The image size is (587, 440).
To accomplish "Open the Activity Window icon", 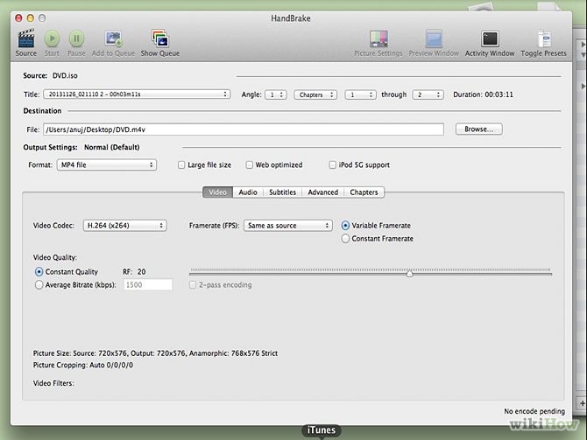I will pos(490,38).
